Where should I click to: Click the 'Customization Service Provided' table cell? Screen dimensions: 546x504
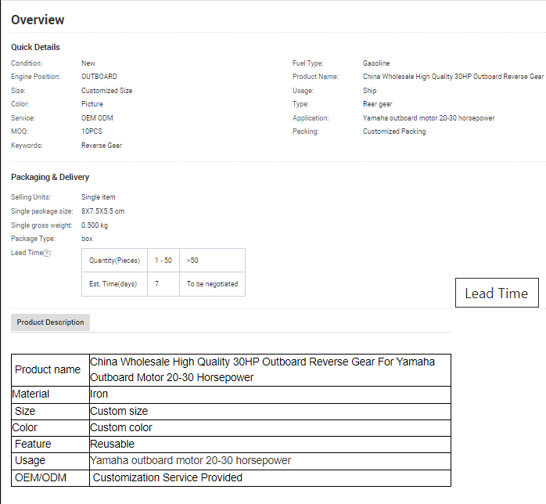coord(167,477)
